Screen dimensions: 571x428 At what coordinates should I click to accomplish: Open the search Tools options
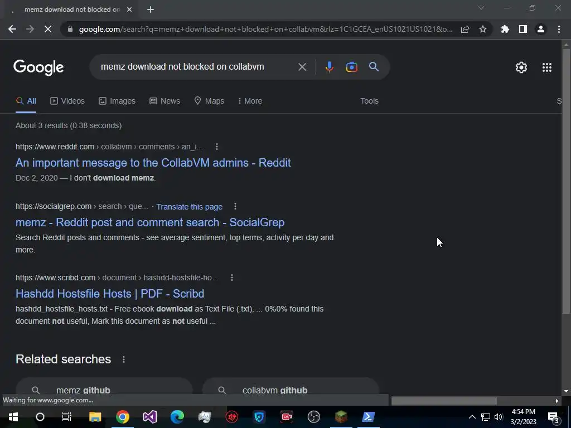pyautogui.click(x=369, y=101)
